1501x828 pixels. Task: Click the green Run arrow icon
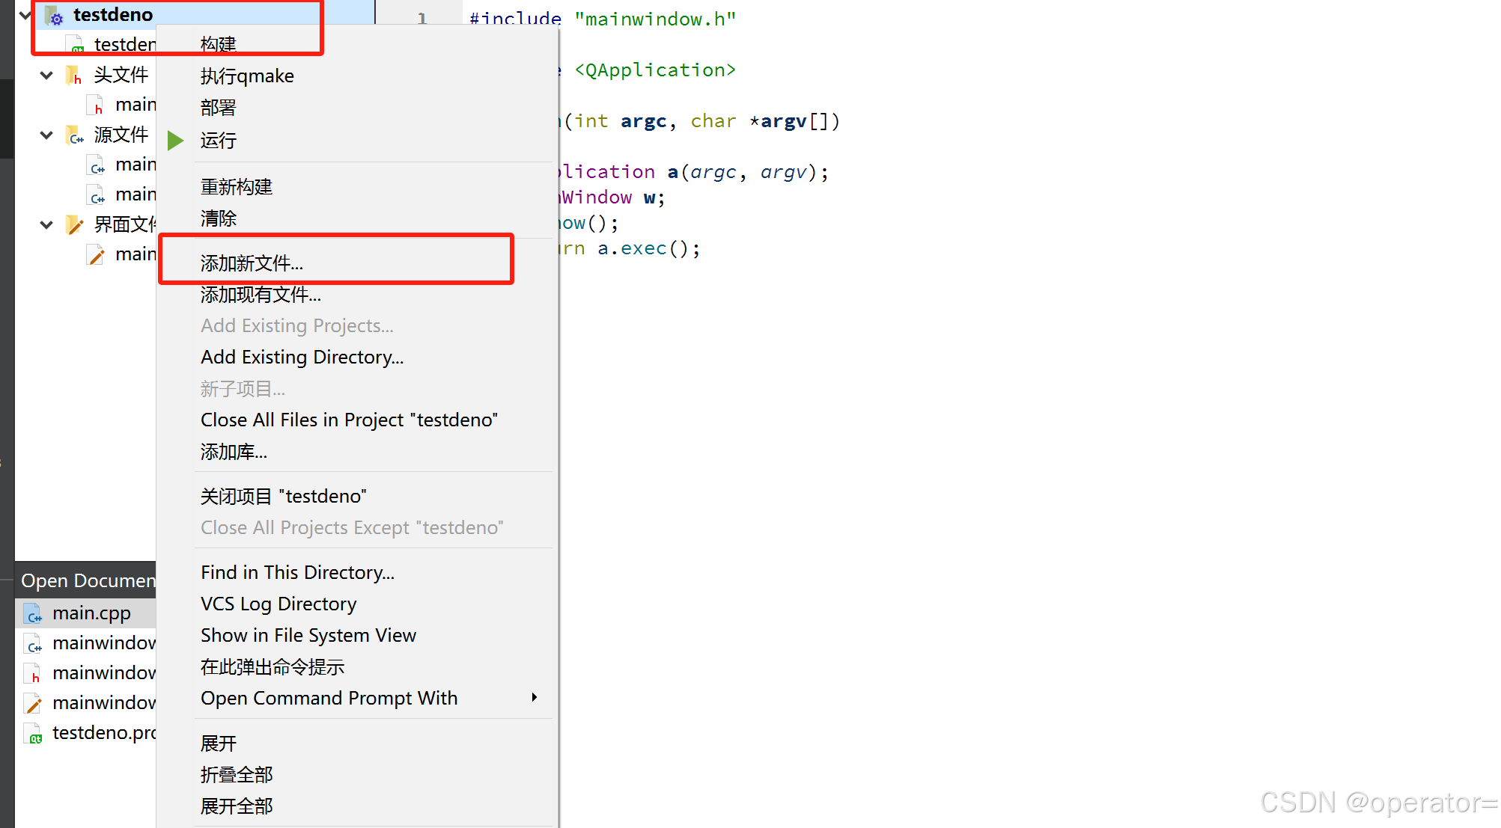coord(175,141)
